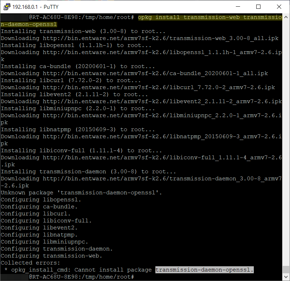Click 'Installing libevent2 (2.1.11-2) to root...' line
Viewport: 290px width, 281px height.
point(74,94)
